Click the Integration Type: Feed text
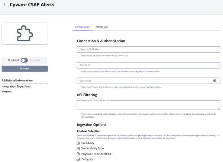The image size is (223, 162). coord(16,86)
